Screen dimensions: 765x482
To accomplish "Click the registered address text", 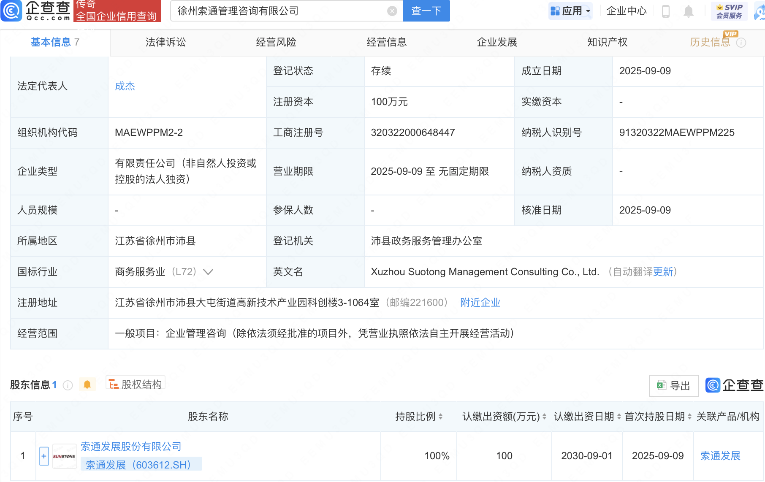I will coord(247,303).
